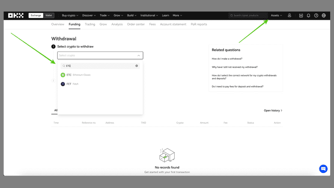The width and height of the screenshot is (334, 188).
Task: Click the download app icon
Action: (301, 15)
